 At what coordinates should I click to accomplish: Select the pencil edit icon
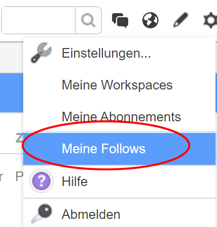click(x=181, y=20)
